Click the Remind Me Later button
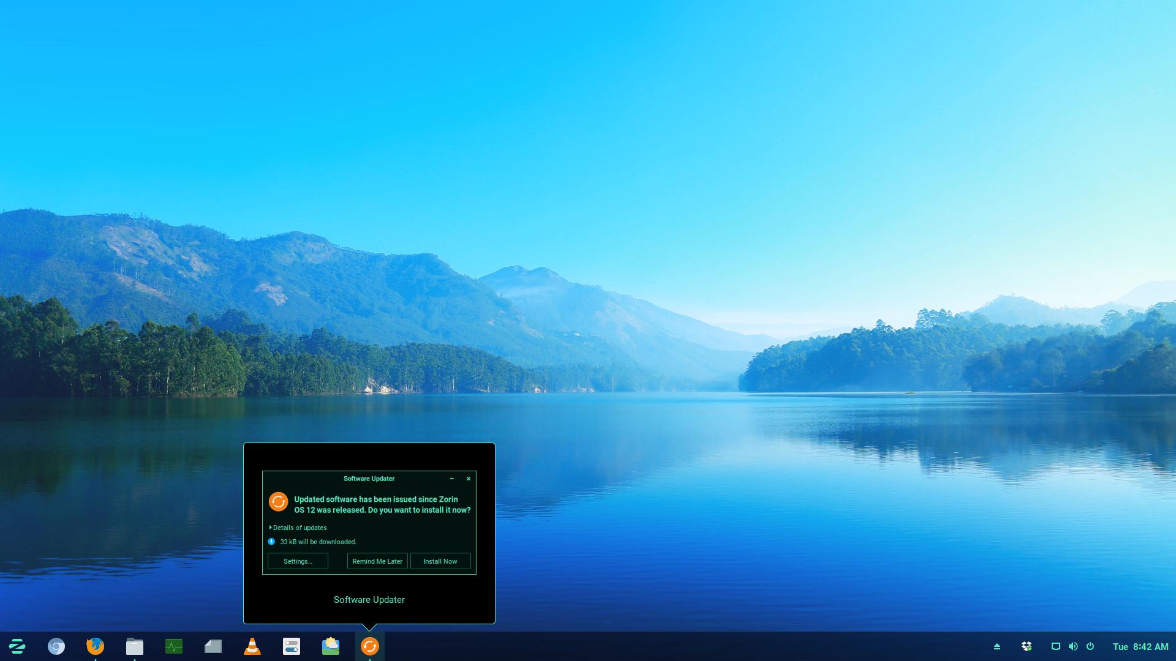1176x661 pixels. (377, 561)
